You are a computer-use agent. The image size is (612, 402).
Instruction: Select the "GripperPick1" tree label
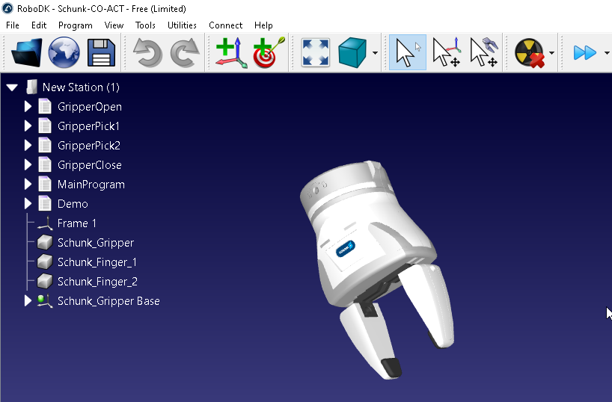pyautogui.click(x=88, y=126)
